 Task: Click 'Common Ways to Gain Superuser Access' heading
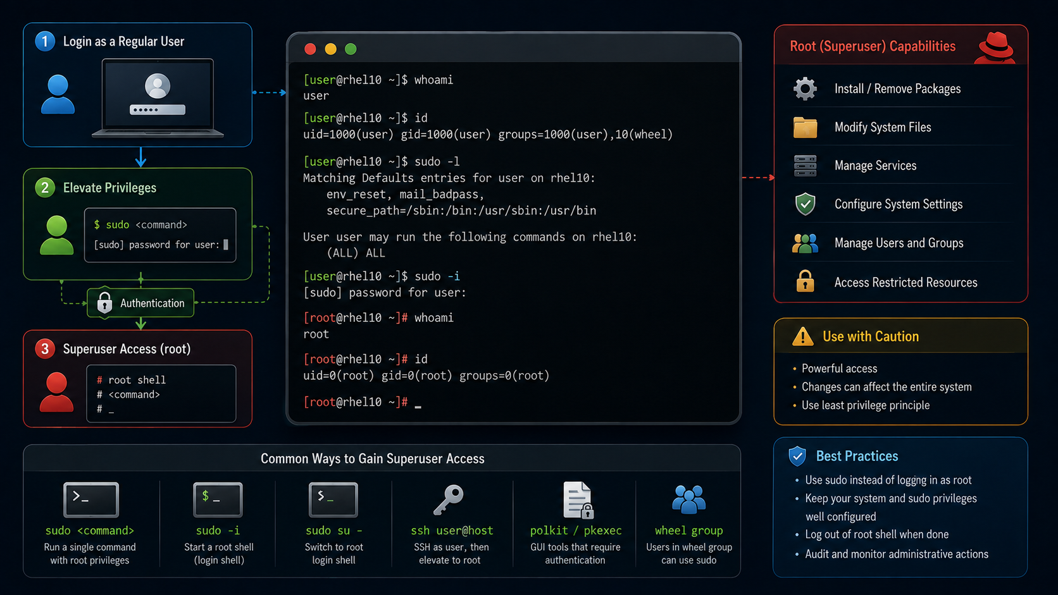373,459
